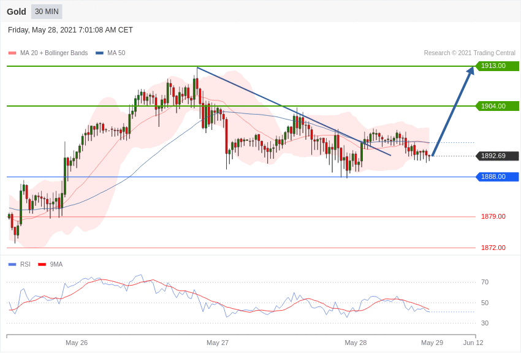Screen dimensions: 521x353
Task: Click the MA 20 + Bollinger Bands legend swatch
Action: point(12,53)
